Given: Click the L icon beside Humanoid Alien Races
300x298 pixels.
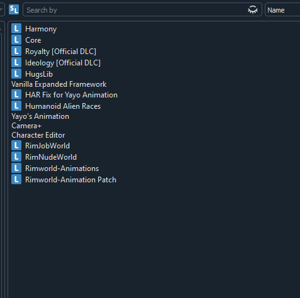Looking at the screenshot, I should pos(16,106).
